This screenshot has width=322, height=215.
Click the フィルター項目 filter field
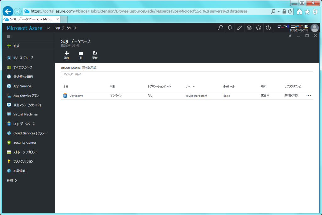click(187, 74)
